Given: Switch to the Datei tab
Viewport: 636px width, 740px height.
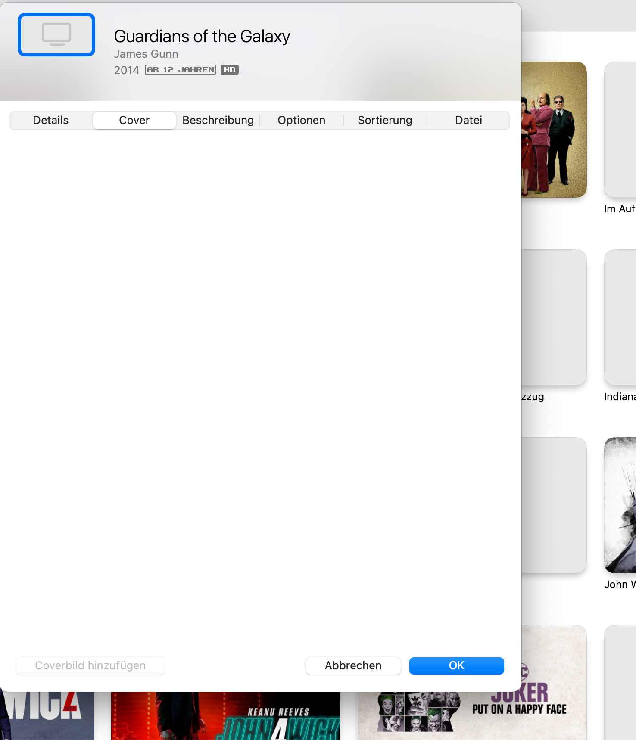Looking at the screenshot, I should (x=469, y=120).
